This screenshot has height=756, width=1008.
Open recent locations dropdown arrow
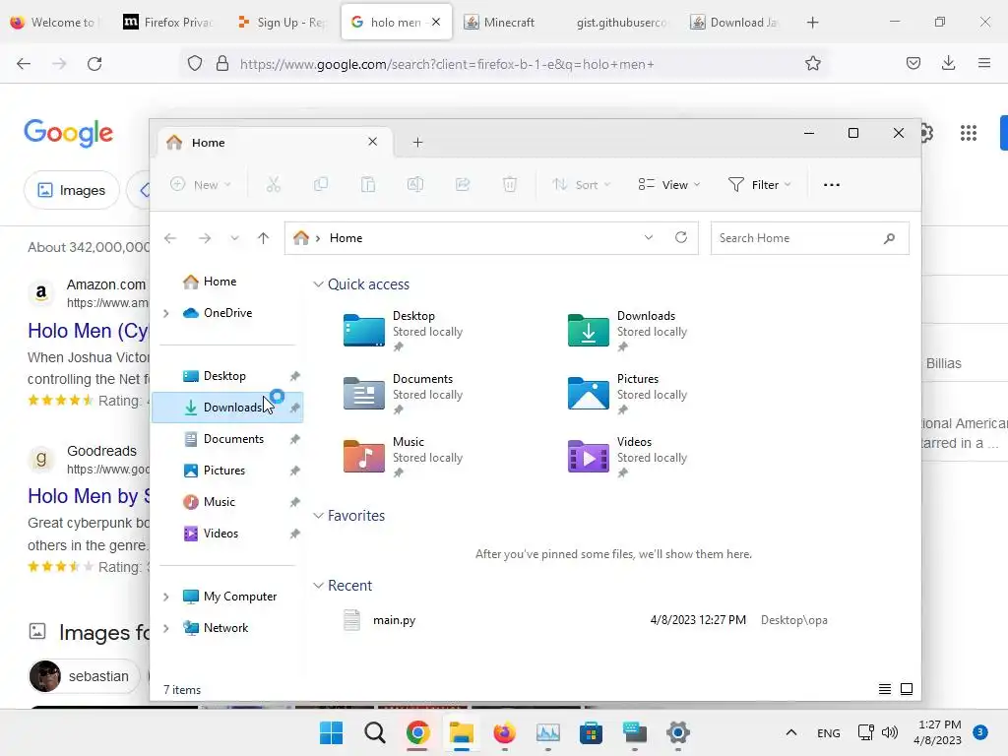(x=234, y=238)
